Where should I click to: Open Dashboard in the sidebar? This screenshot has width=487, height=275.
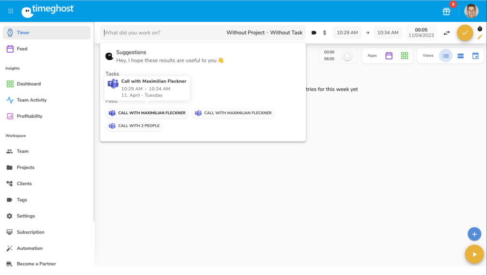[29, 84]
